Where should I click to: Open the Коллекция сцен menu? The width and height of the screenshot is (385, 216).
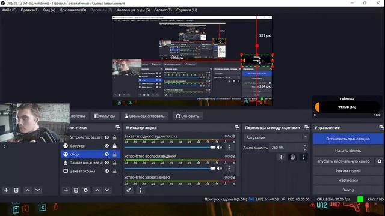(x=133, y=10)
